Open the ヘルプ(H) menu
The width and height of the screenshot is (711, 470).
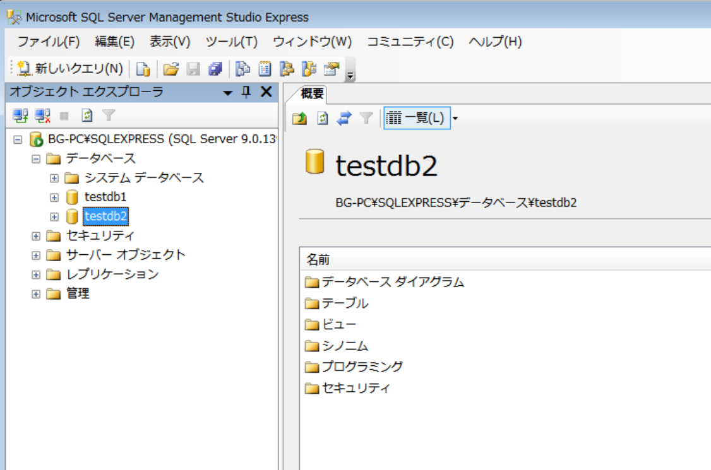coord(496,42)
